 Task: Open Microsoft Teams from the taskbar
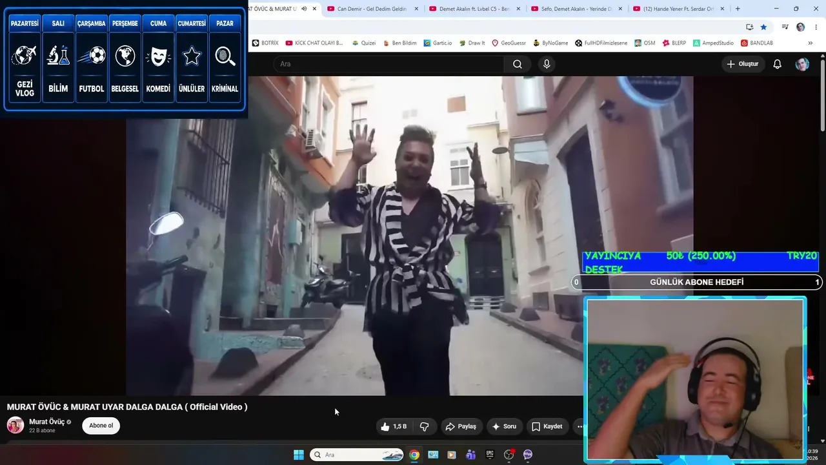[x=471, y=455]
